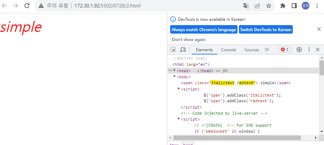Activate the inspect element picker tool

[x=173, y=50]
